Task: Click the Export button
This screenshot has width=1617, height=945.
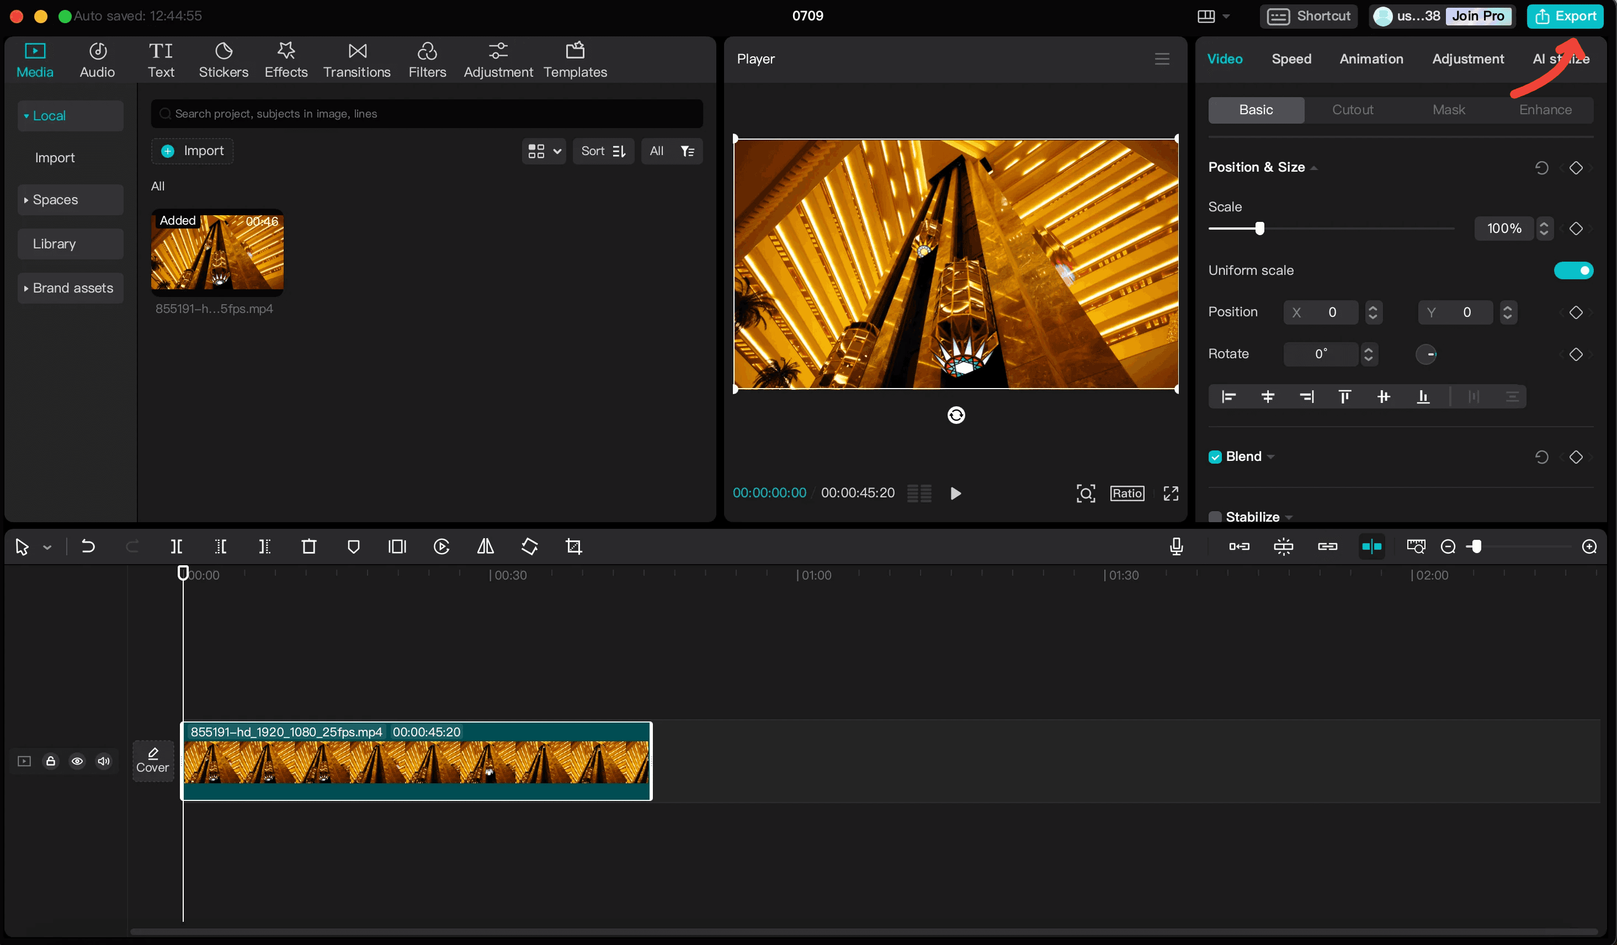Action: [x=1565, y=16]
